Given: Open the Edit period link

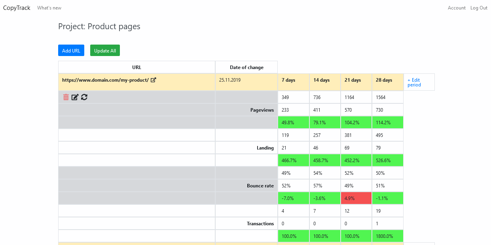Looking at the screenshot, I should 414,82.
